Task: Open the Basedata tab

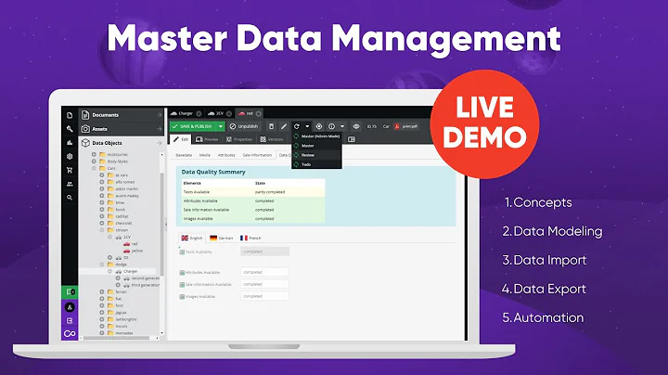Action: [184, 155]
